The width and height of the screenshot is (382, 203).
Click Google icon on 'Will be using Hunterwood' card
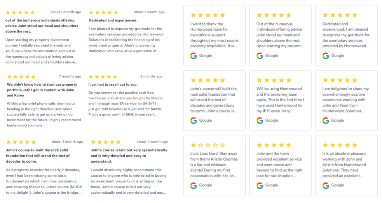pos(260,120)
